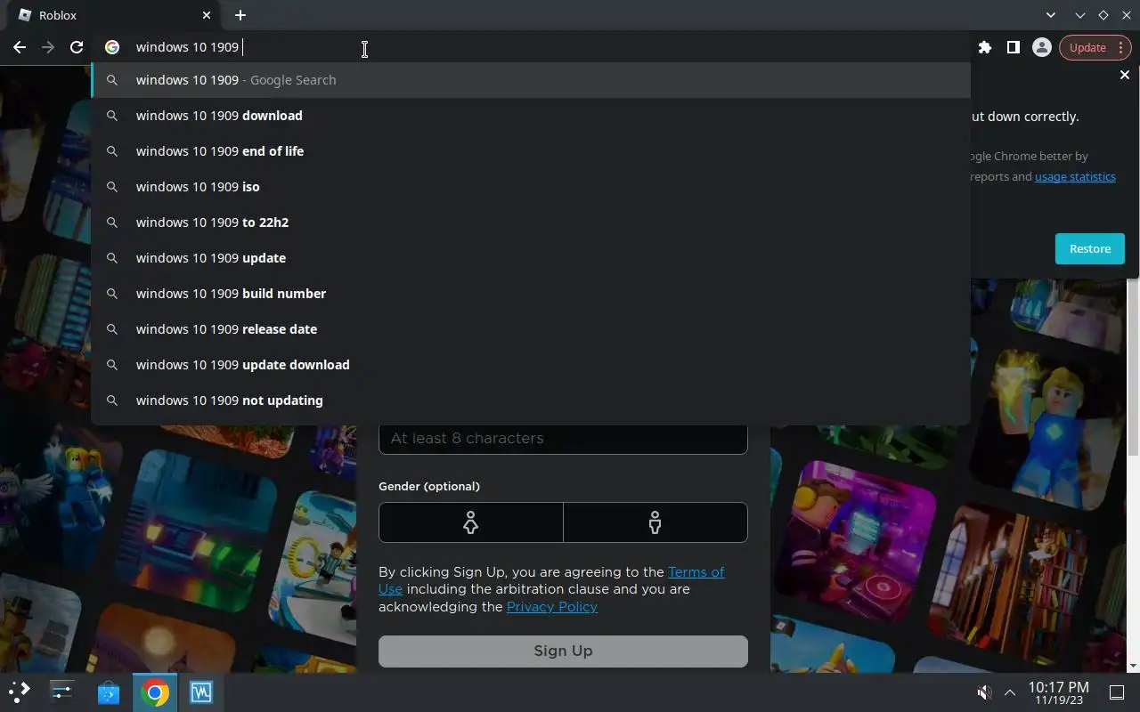Open the blue W app in taskbar
1140x712 pixels.
coord(200,692)
